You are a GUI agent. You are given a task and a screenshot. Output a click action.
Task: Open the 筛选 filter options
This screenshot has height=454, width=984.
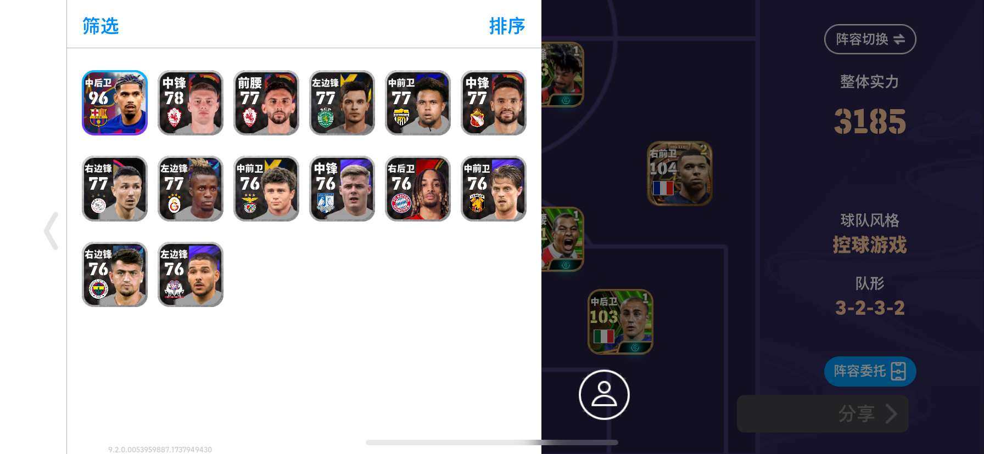pos(100,26)
